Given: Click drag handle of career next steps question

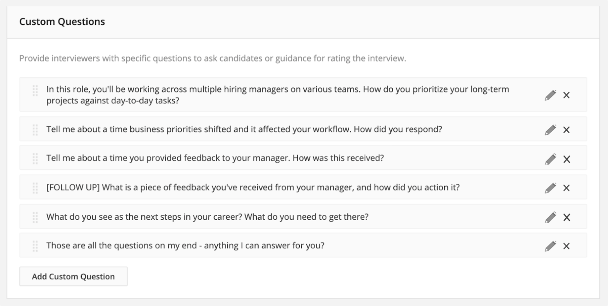Looking at the screenshot, I should (35, 217).
